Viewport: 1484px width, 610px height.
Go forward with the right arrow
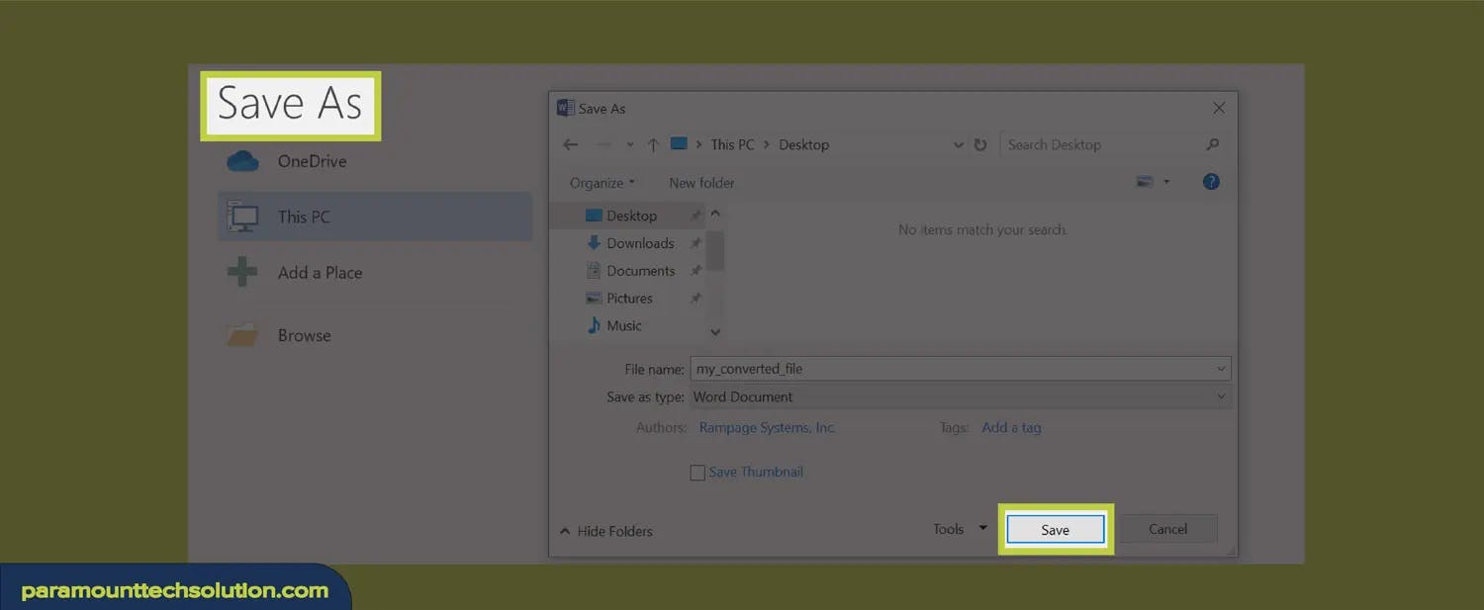pos(603,144)
